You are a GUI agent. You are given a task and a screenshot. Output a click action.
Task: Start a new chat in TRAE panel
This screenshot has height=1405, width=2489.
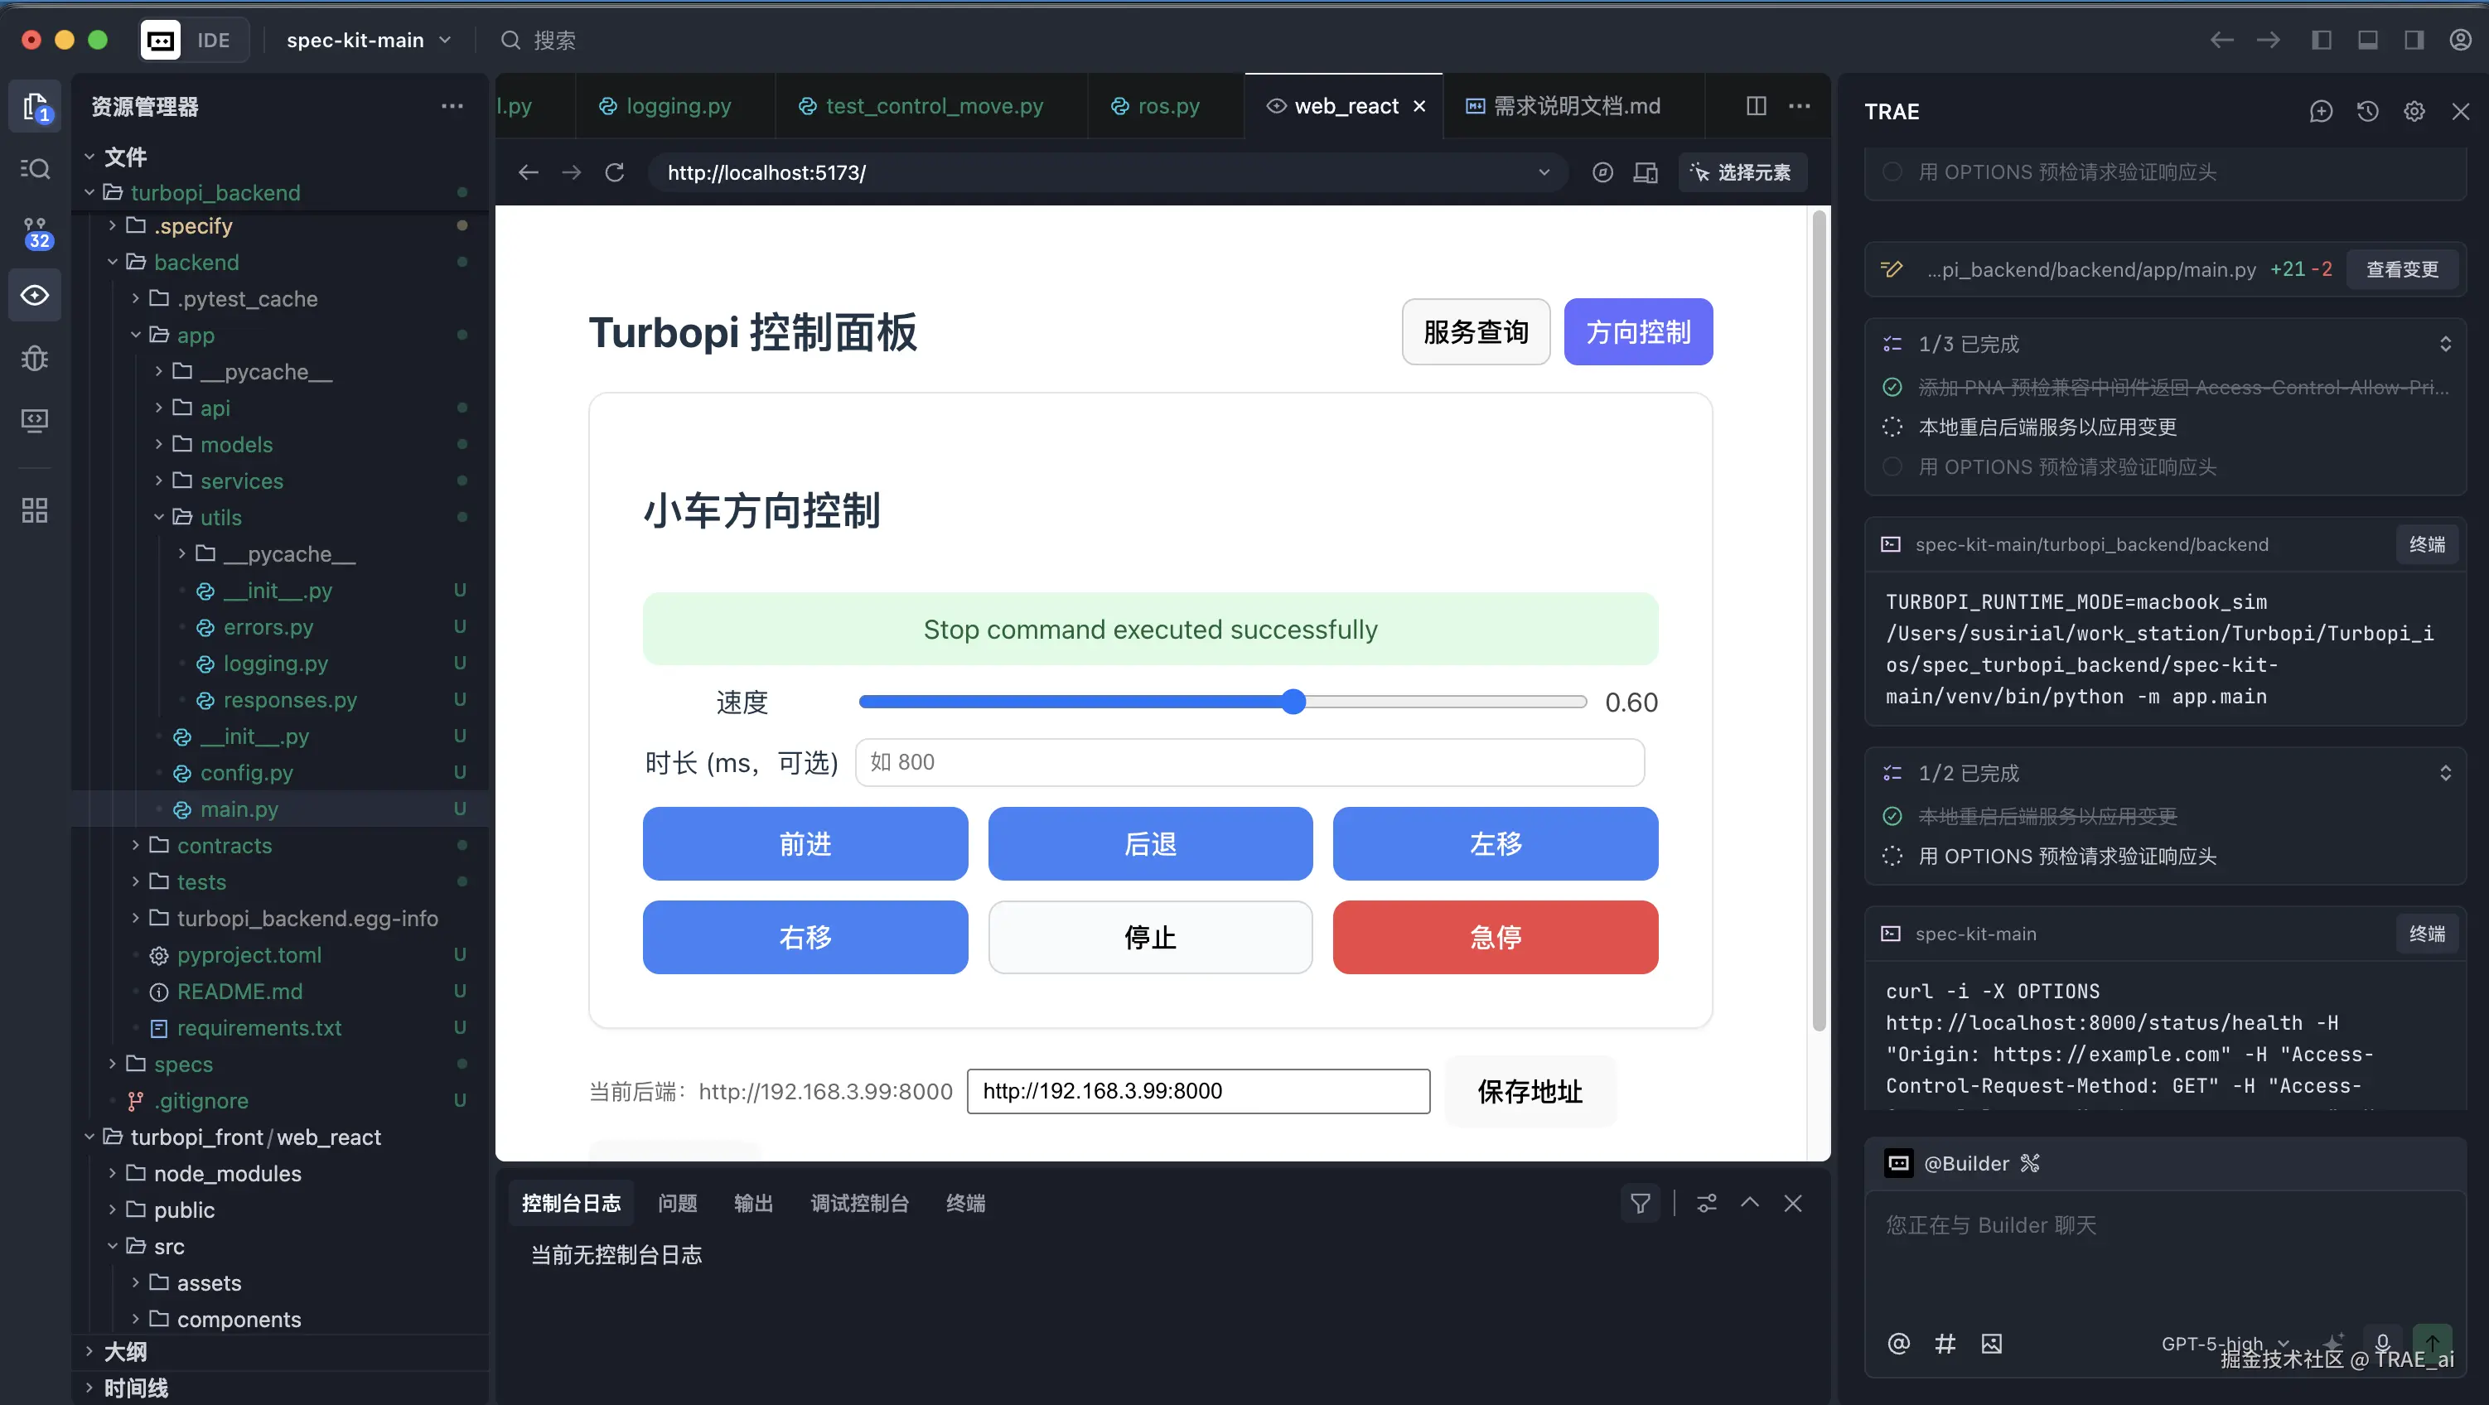pos(2321,111)
